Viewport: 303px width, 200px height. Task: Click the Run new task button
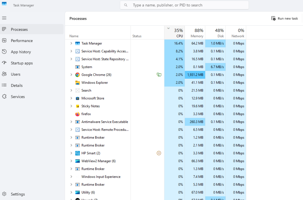coord(284,18)
